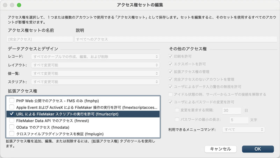Open the レイアウト dropdown

95,65
